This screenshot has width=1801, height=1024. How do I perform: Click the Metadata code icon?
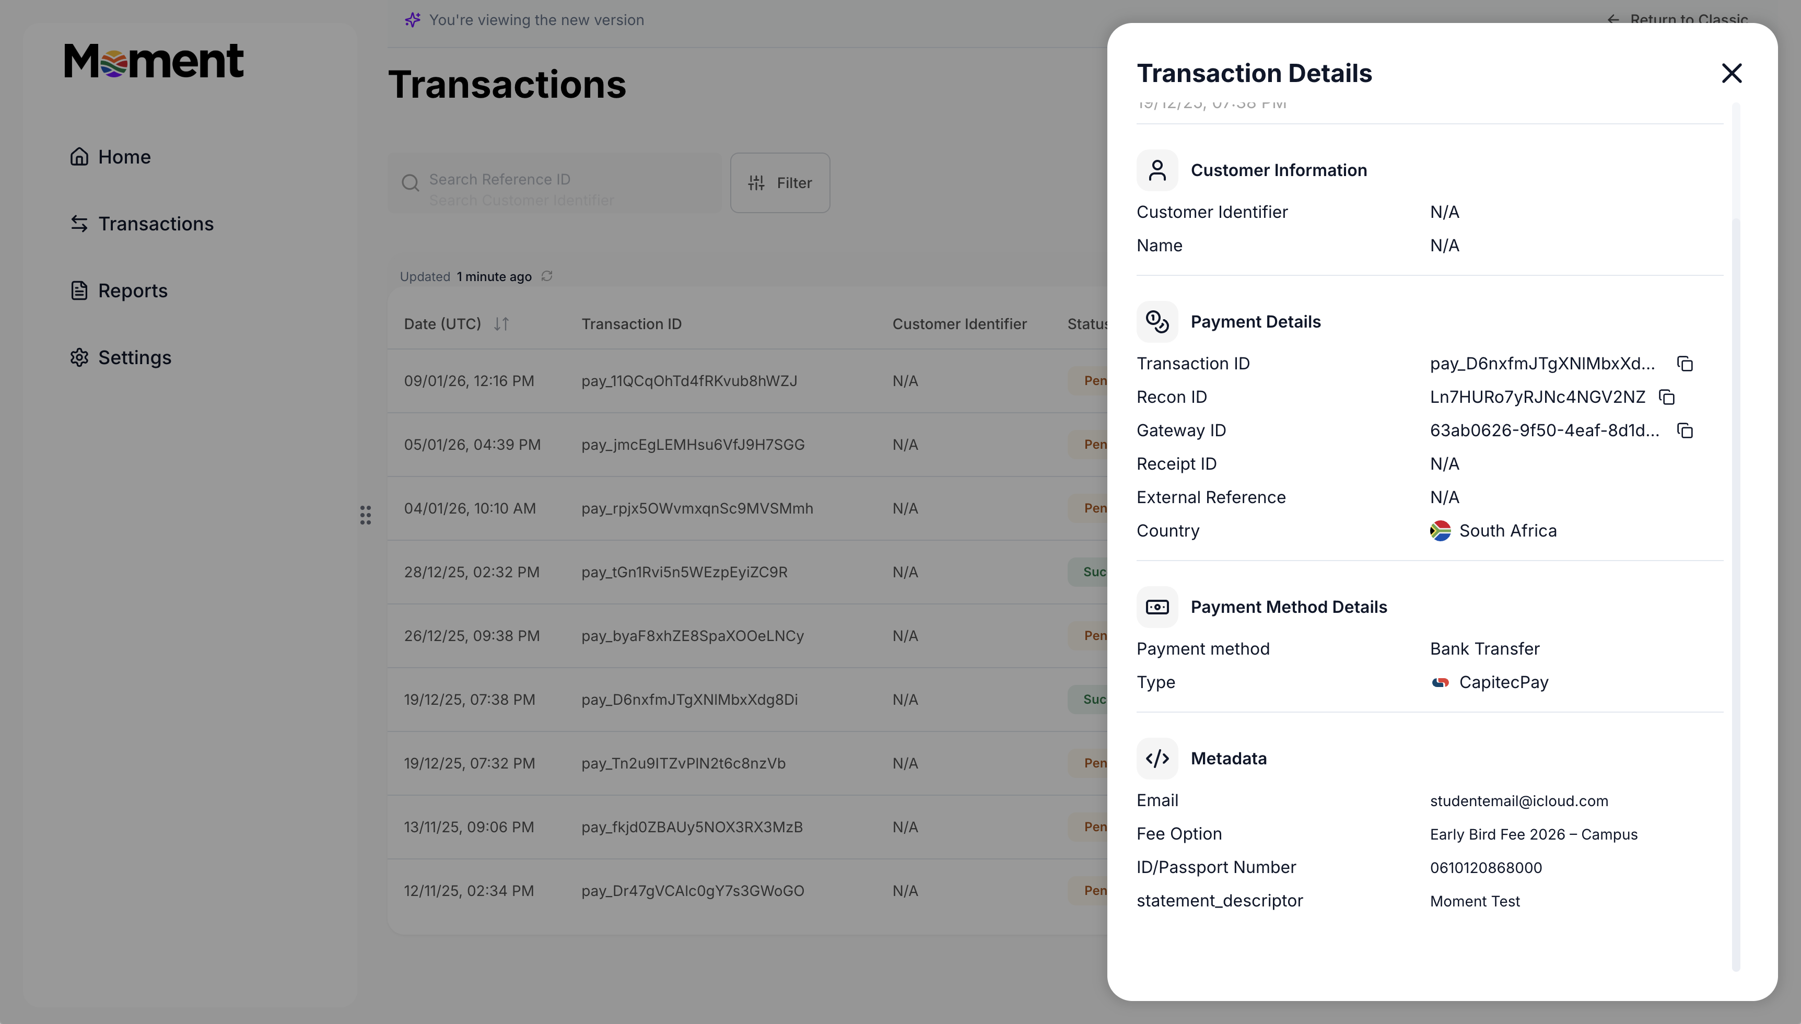[1157, 758]
